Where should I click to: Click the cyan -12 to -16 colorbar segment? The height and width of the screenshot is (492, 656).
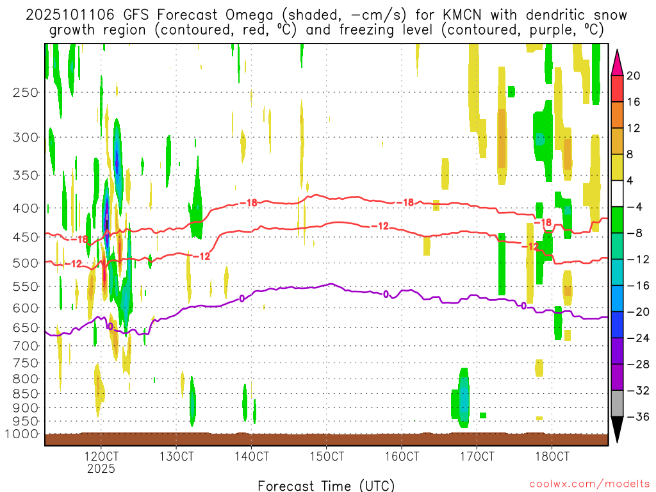click(x=617, y=272)
